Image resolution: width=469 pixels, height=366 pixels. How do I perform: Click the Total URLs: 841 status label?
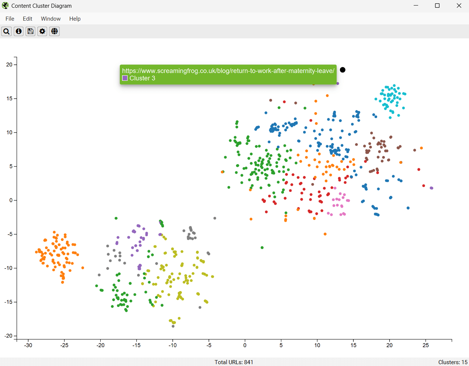pos(234,362)
